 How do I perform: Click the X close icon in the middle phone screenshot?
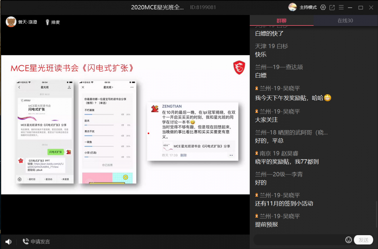83,87
